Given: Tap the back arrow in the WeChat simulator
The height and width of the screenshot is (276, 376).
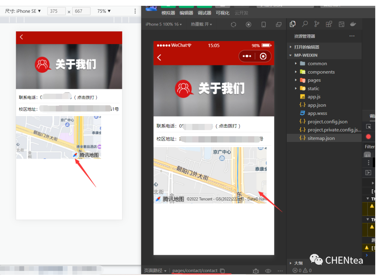Looking at the screenshot, I should coord(159,57).
